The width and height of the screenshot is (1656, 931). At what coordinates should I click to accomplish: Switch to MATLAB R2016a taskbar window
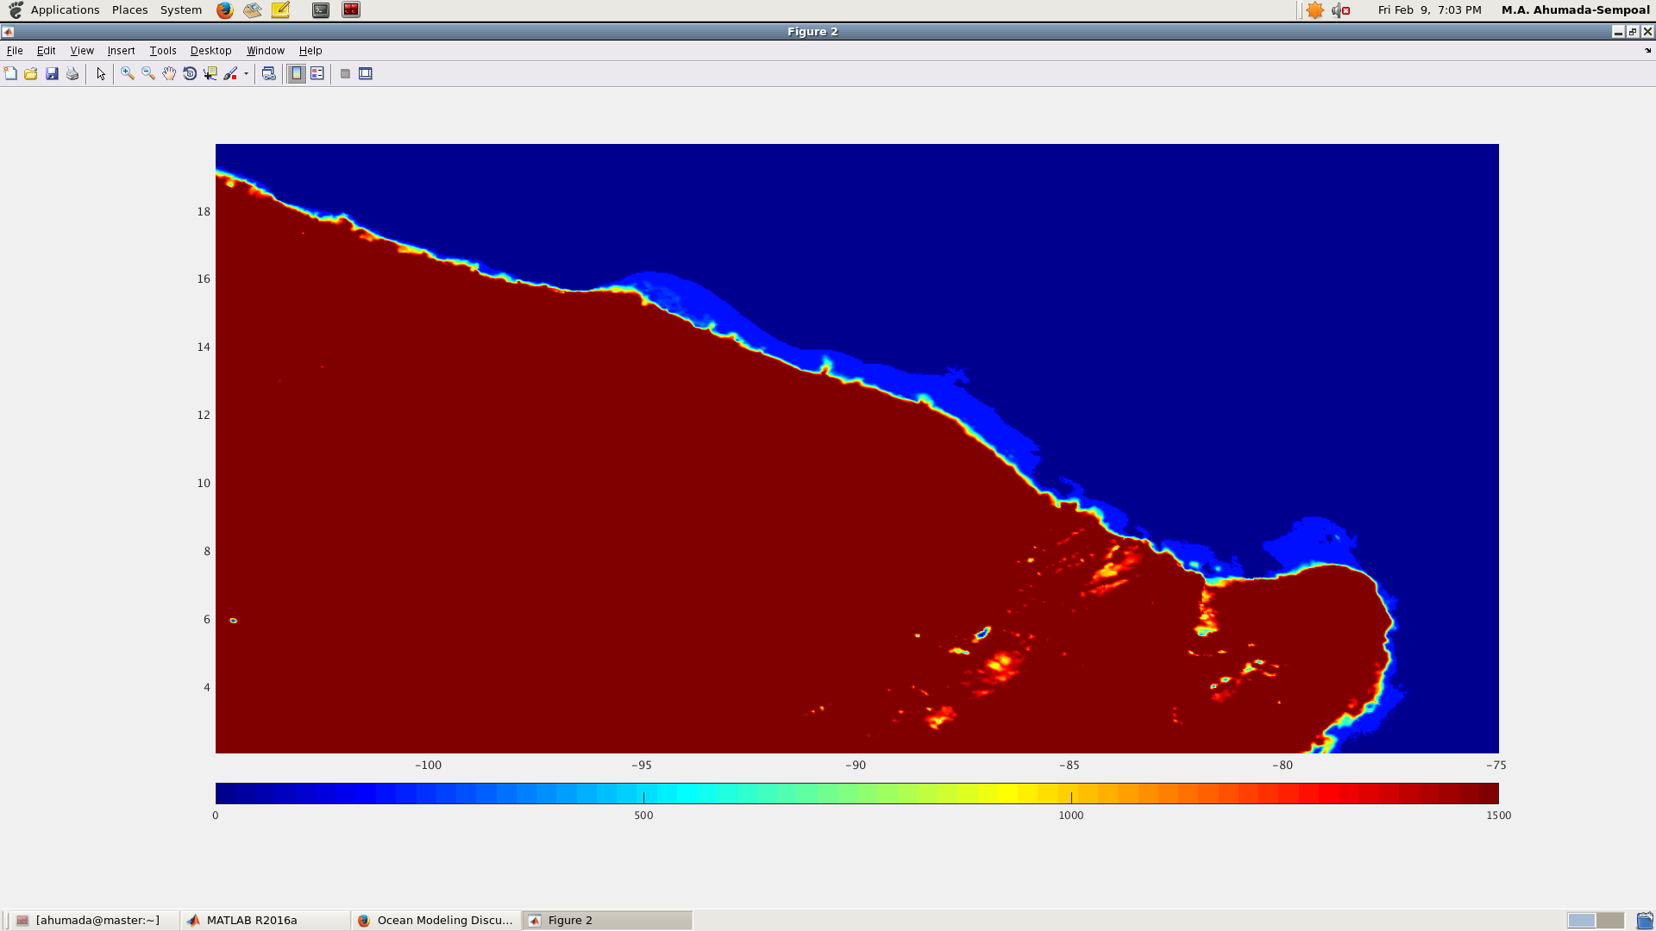pyautogui.click(x=251, y=920)
